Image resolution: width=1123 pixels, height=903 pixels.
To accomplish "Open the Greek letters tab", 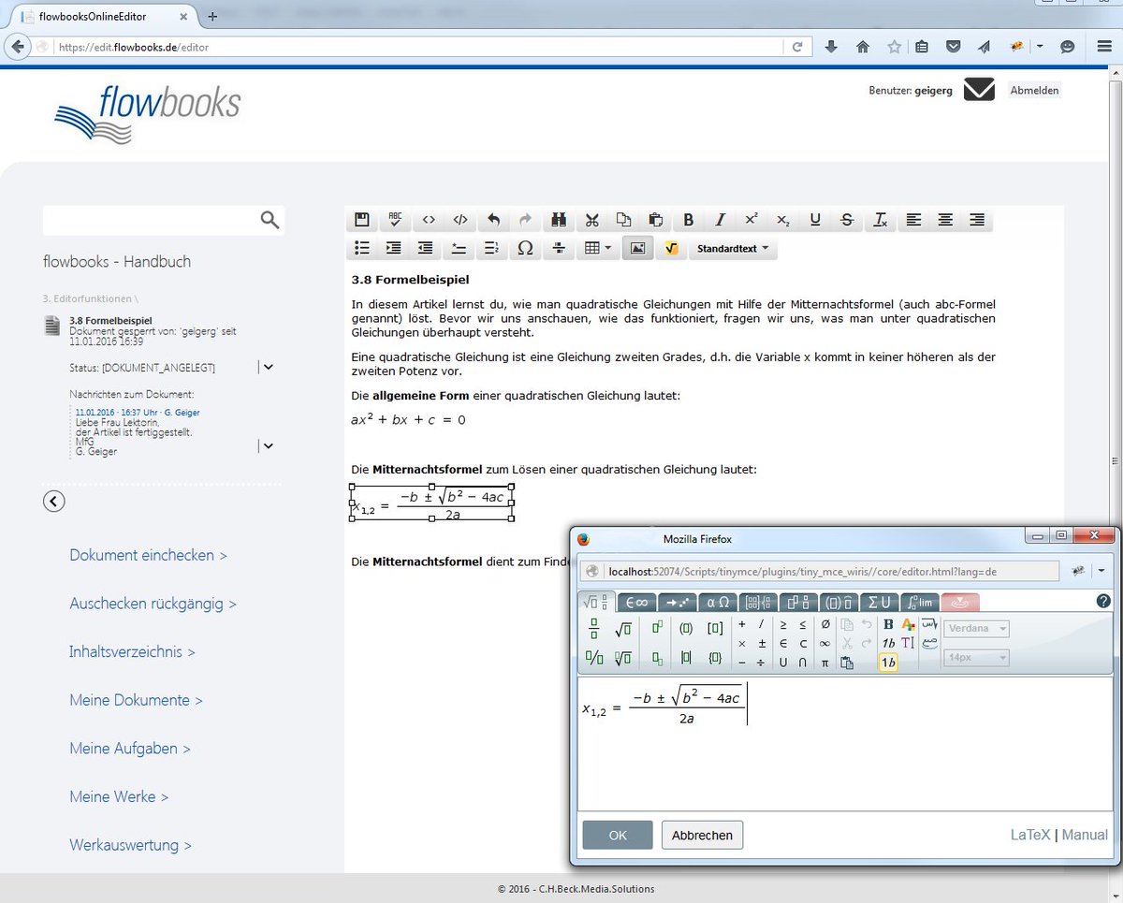I will pos(717,602).
